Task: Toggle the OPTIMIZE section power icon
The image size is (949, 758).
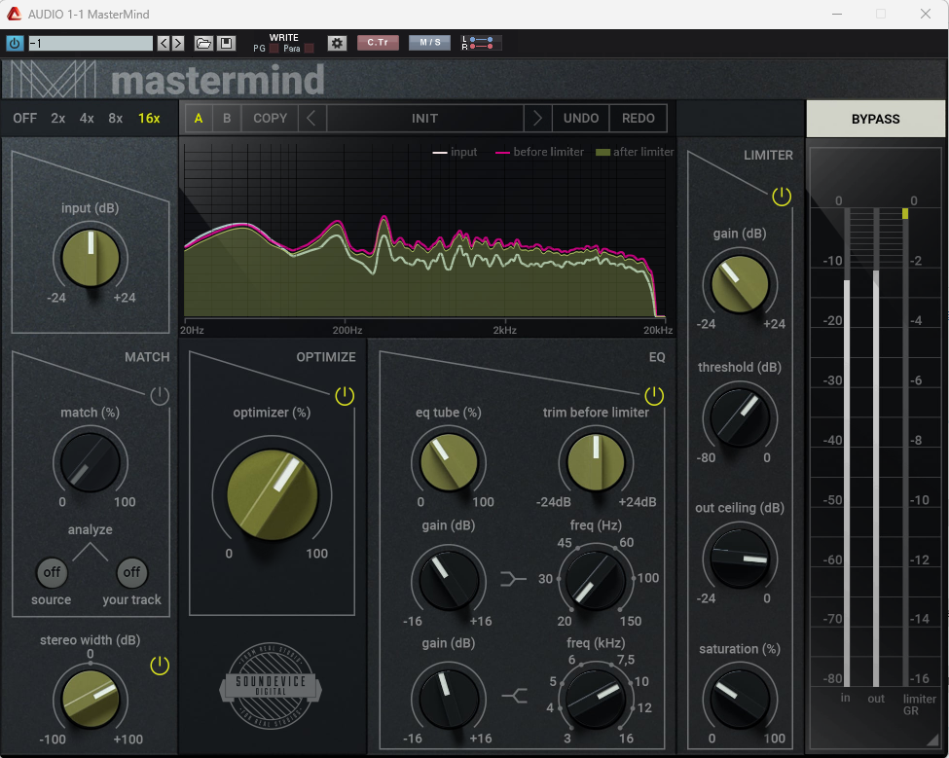Action: coord(345,396)
